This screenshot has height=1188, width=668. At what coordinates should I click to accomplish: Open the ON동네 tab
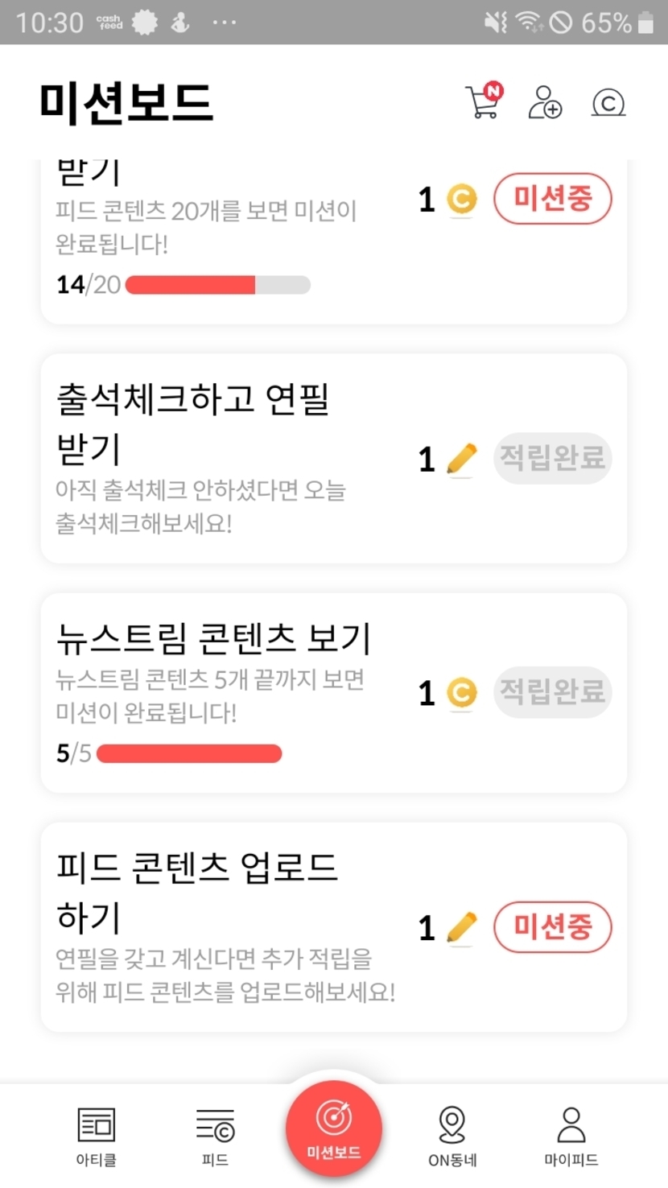click(x=452, y=1135)
